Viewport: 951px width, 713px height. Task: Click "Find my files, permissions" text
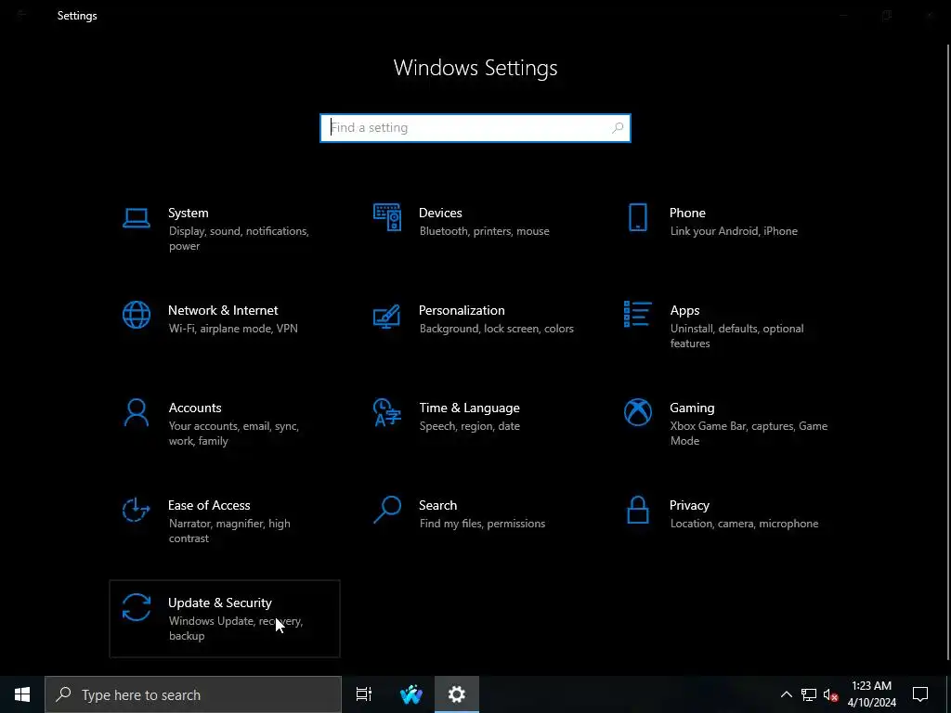[x=482, y=524]
